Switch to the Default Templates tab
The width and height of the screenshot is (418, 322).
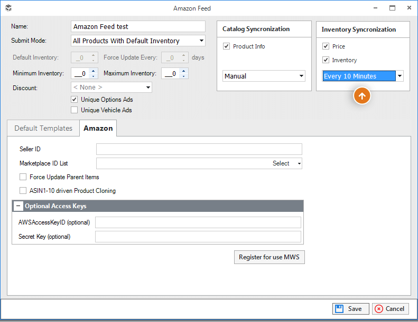click(43, 128)
